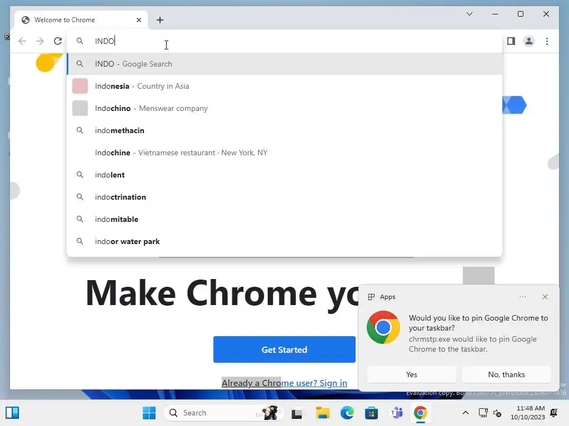Open the Widgets icon on the taskbar
The image size is (569, 426).
[12, 413]
